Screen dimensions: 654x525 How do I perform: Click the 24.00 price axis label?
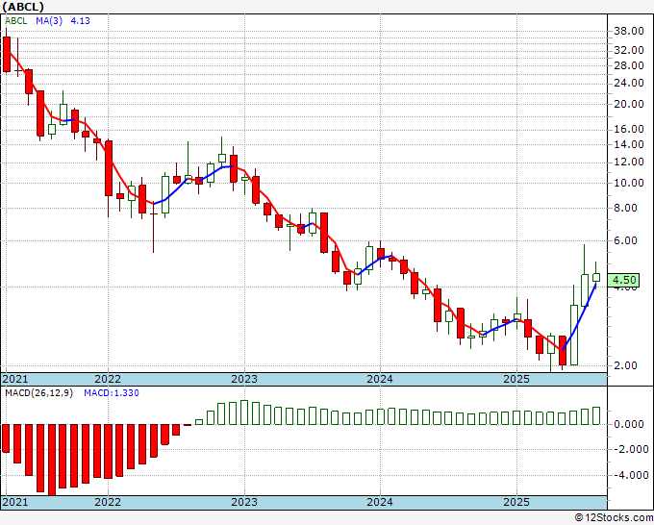[629, 83]
